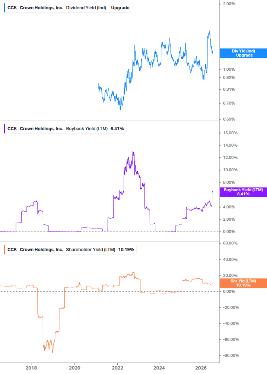Click the 14.00% axis label in buyback pane
This screenshot has height=374, width=267.
(x=230, y=145)
